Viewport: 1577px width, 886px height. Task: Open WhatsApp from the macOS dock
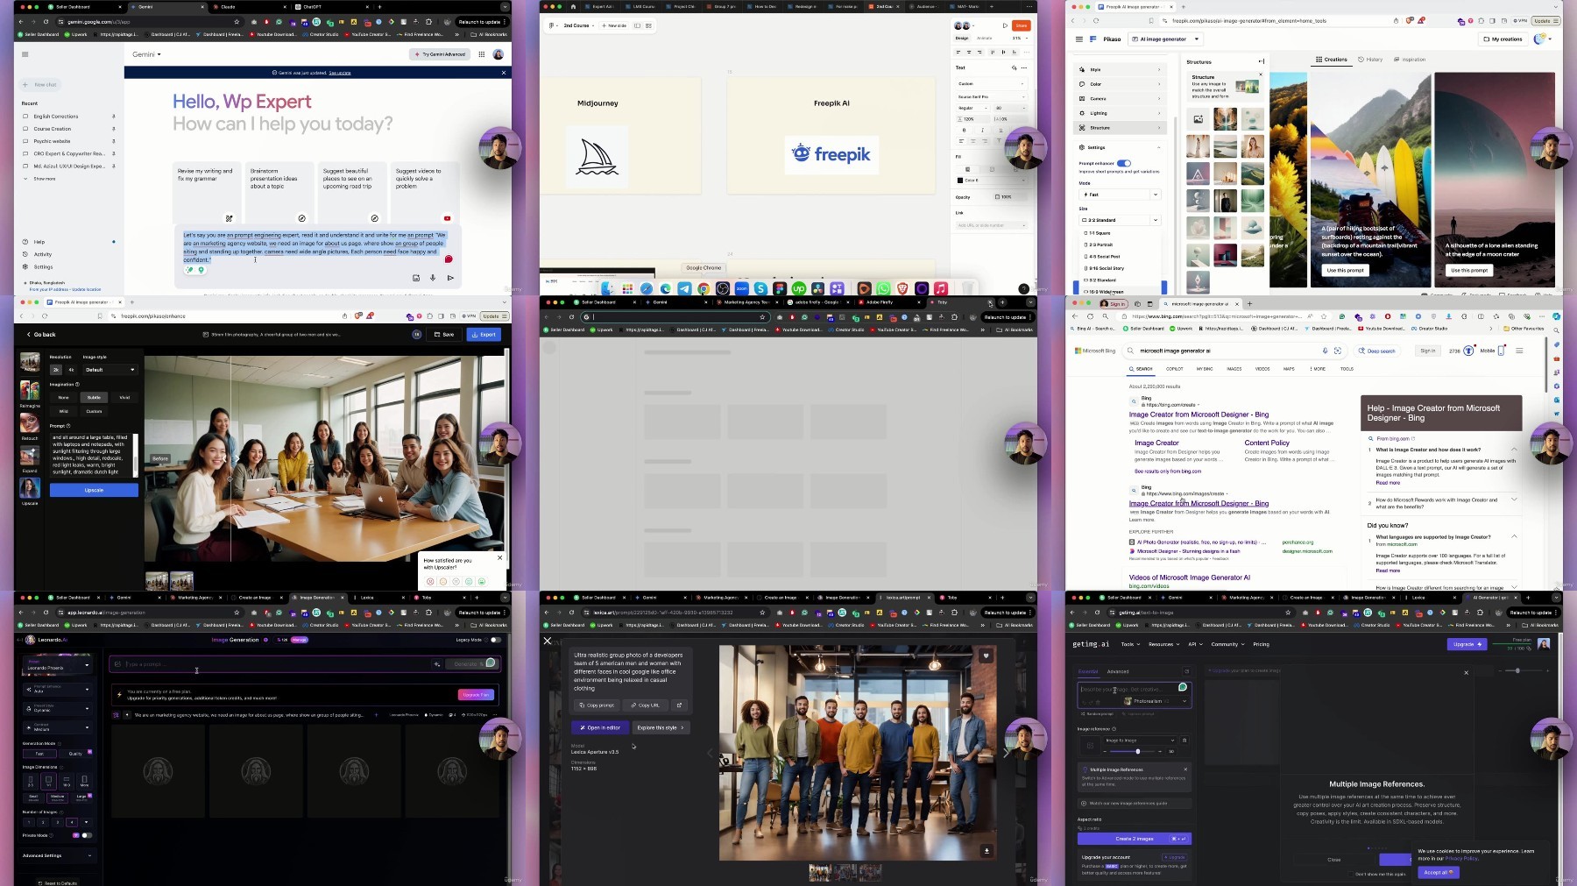coord(883,288)
